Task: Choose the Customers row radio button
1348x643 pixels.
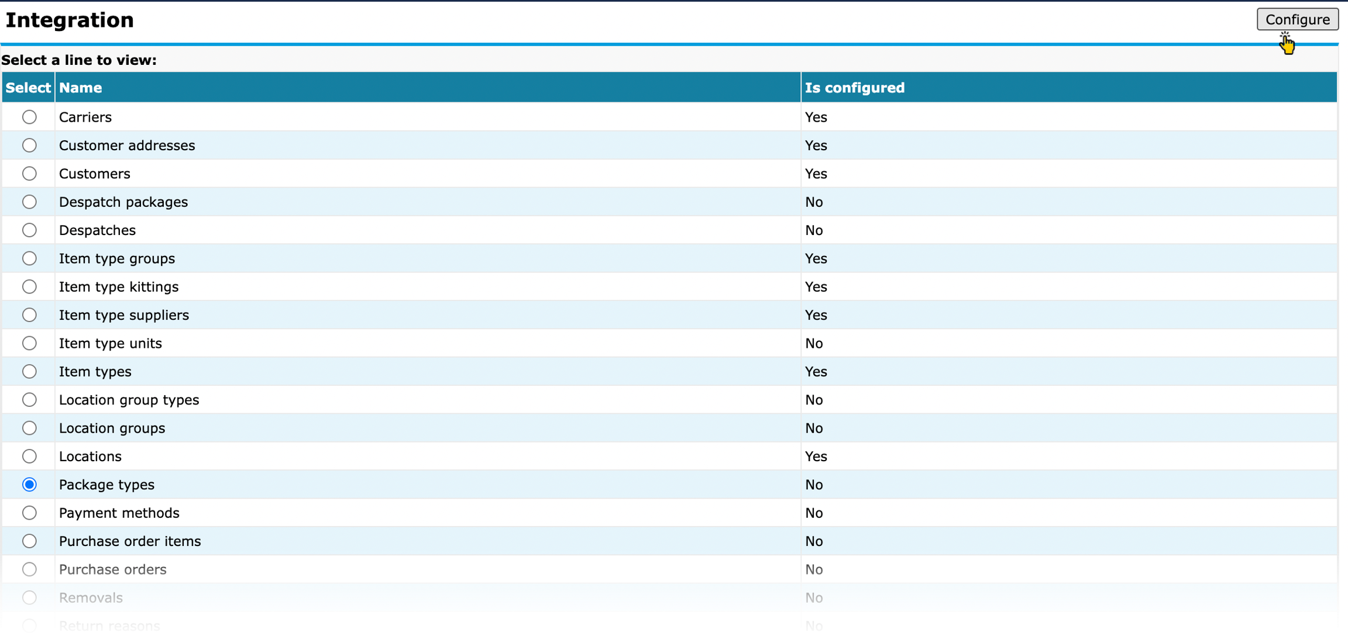Action: pos(29,174)
